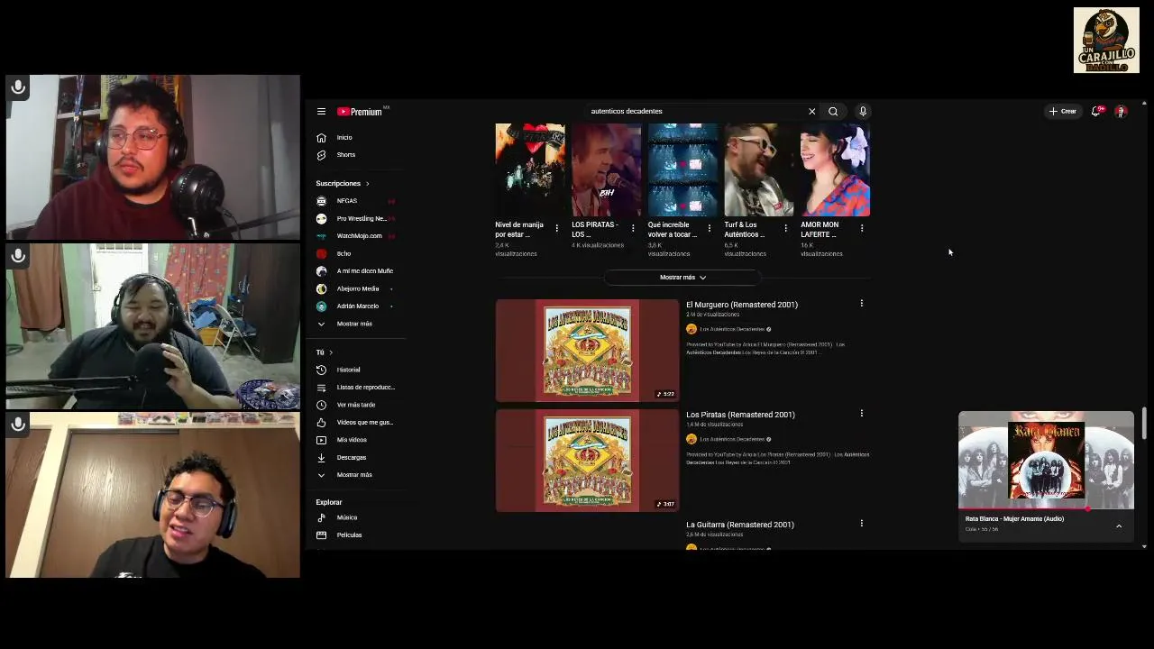Open La Guitarra (Remastered 2001) title
Image resolution: width=1154 pixels, height=649 pixels.
740,525
